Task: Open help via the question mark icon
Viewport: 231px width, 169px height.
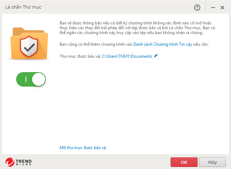Action: 197,8
